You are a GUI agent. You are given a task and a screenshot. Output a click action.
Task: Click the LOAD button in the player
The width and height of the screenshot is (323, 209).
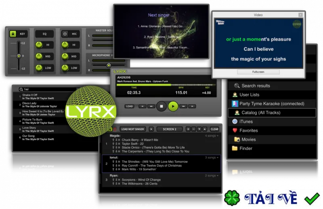pos(129,106)
